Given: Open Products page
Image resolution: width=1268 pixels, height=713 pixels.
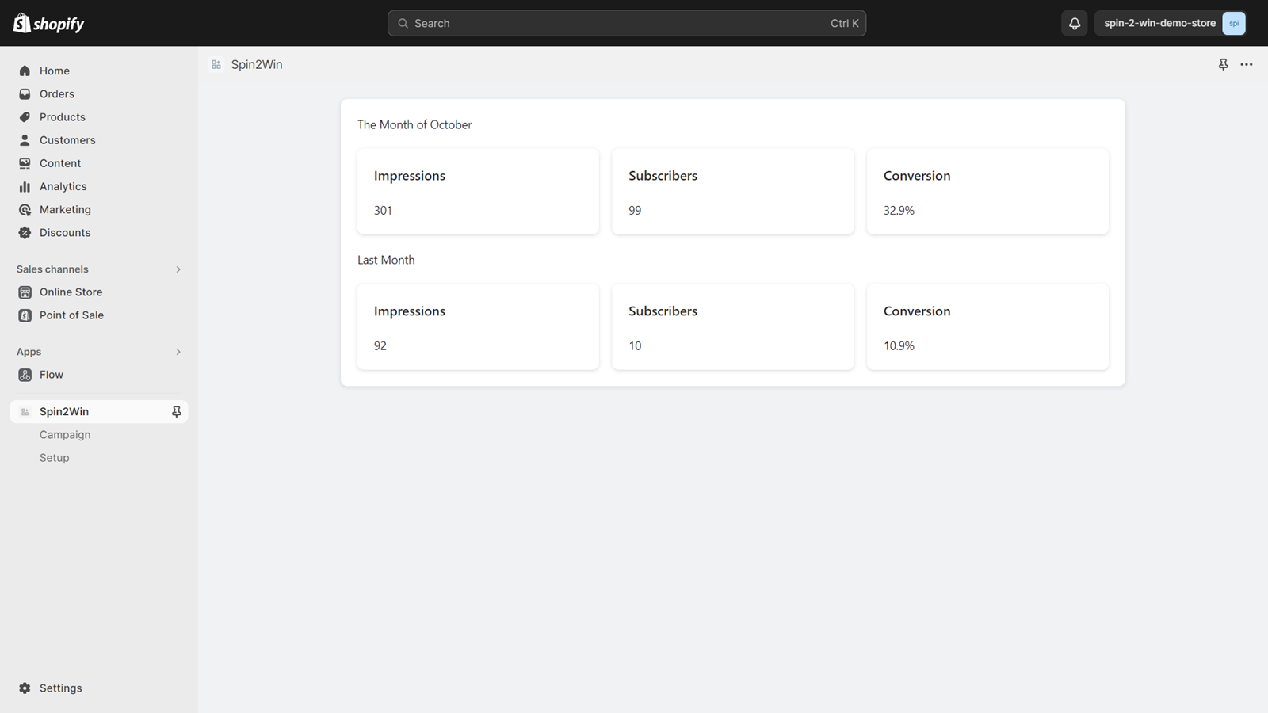Looking at the screenshot, I should coord(99,116).
